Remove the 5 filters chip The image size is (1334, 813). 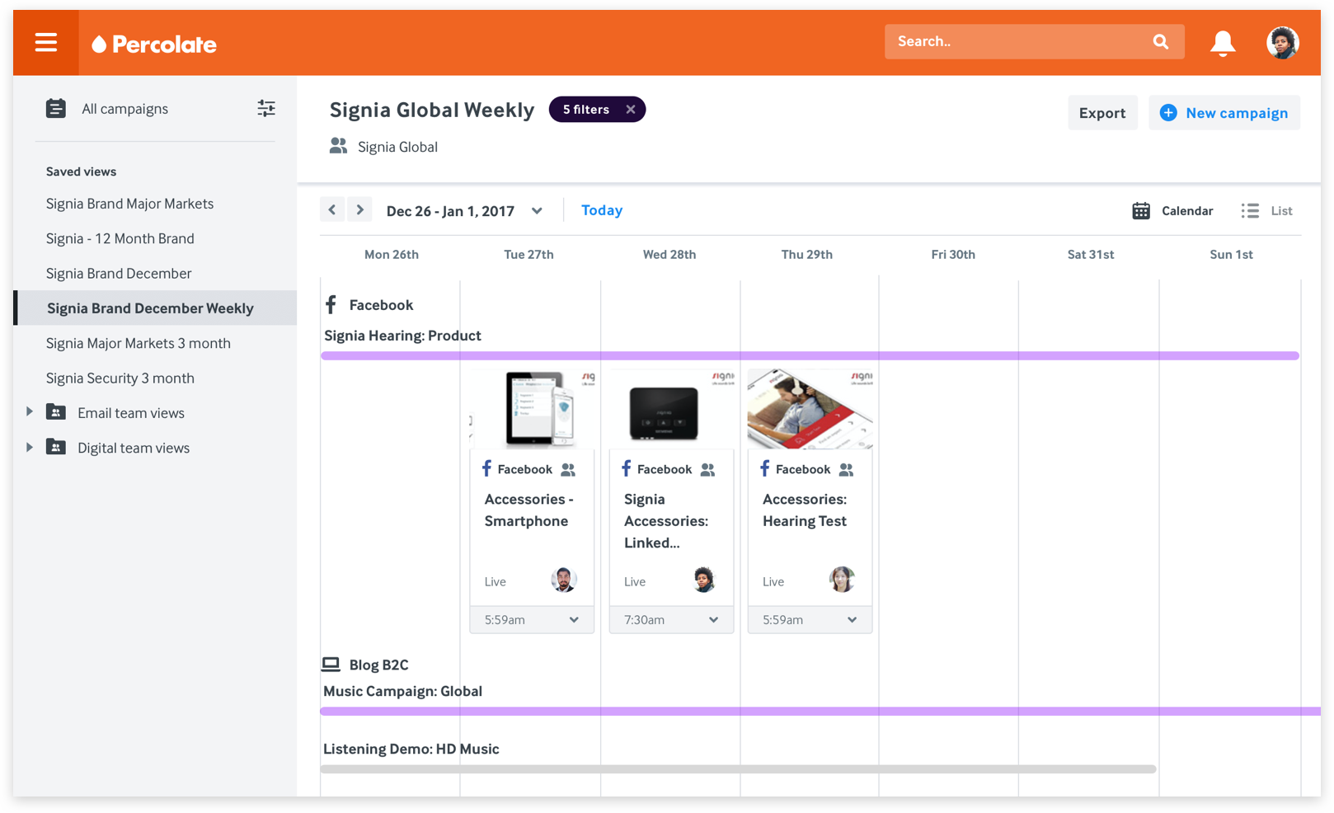631,109
